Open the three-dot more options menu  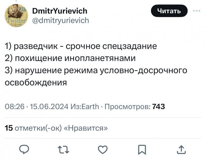pos(195,11)
